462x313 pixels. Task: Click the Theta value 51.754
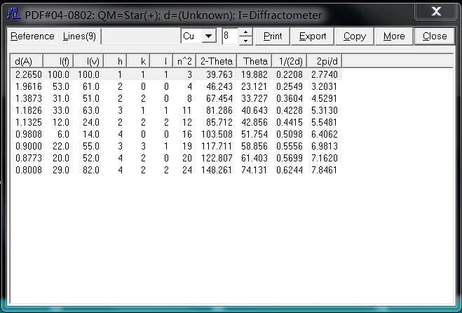(254, 134)
